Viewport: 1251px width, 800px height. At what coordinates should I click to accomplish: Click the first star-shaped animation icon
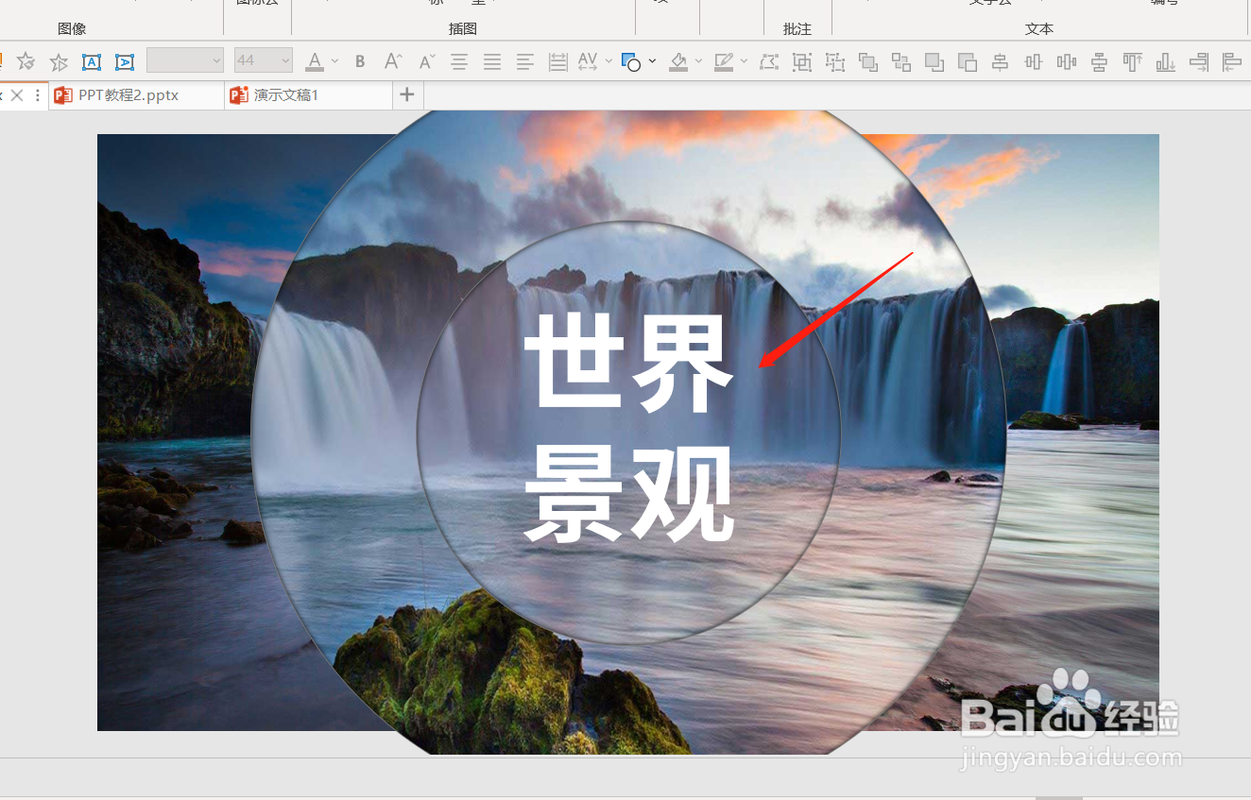pos(26,61)
